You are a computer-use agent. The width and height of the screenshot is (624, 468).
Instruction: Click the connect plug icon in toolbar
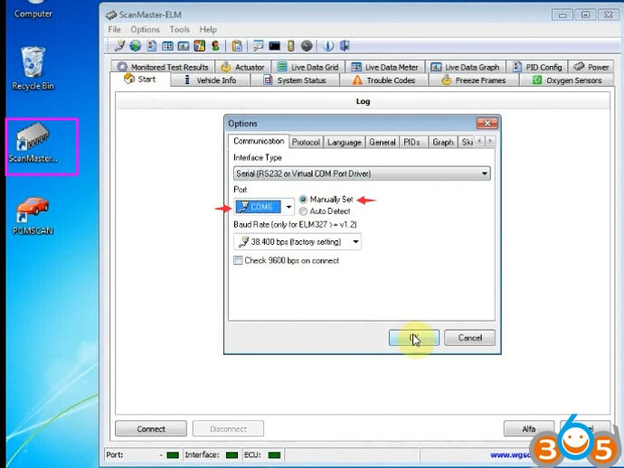(x=119, y=46)
